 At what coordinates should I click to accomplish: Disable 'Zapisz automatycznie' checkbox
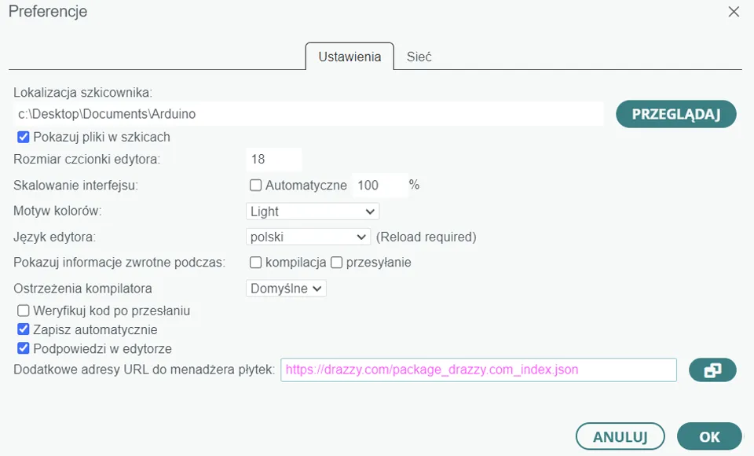pyautogui.click(x=24, y=329)
